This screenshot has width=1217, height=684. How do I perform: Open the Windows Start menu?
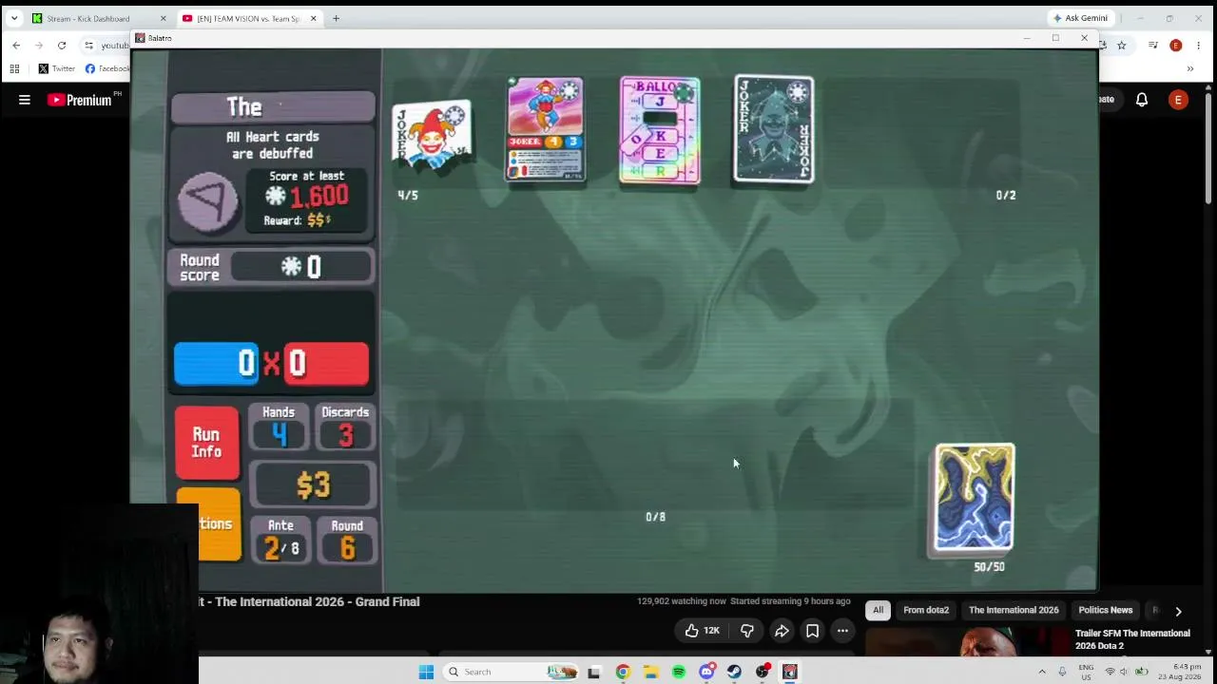[x=426, y=672]
